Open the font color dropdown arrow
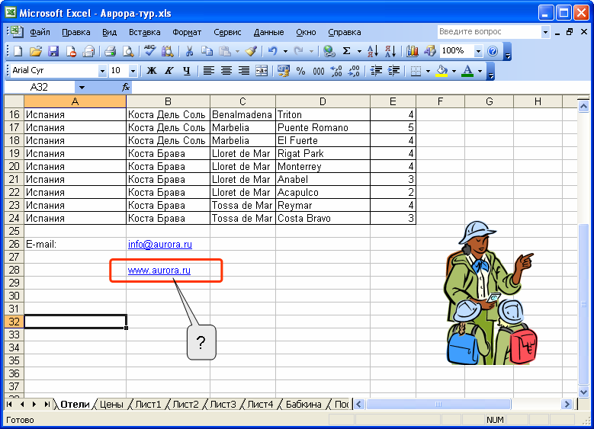Screen dimensions: 594x429 click(x=480, y=71)
